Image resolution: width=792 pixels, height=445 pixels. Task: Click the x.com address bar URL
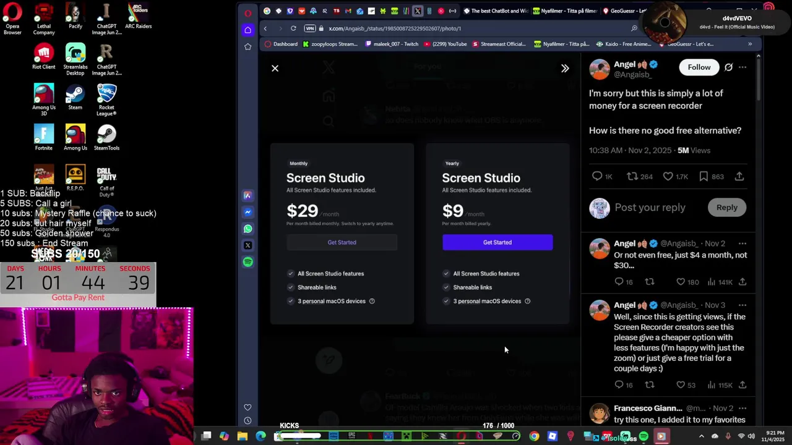(395, 28)
